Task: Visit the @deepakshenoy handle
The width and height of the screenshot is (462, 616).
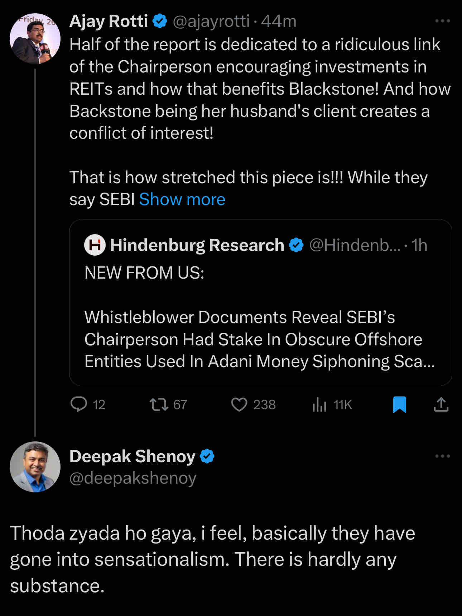Action: pyautogui.click(x=133, y=478)
